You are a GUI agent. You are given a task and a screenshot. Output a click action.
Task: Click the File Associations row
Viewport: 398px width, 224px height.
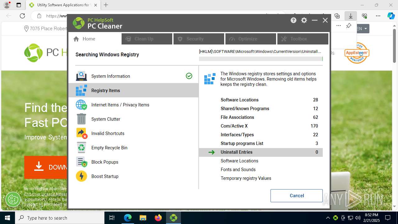[261, 117]
